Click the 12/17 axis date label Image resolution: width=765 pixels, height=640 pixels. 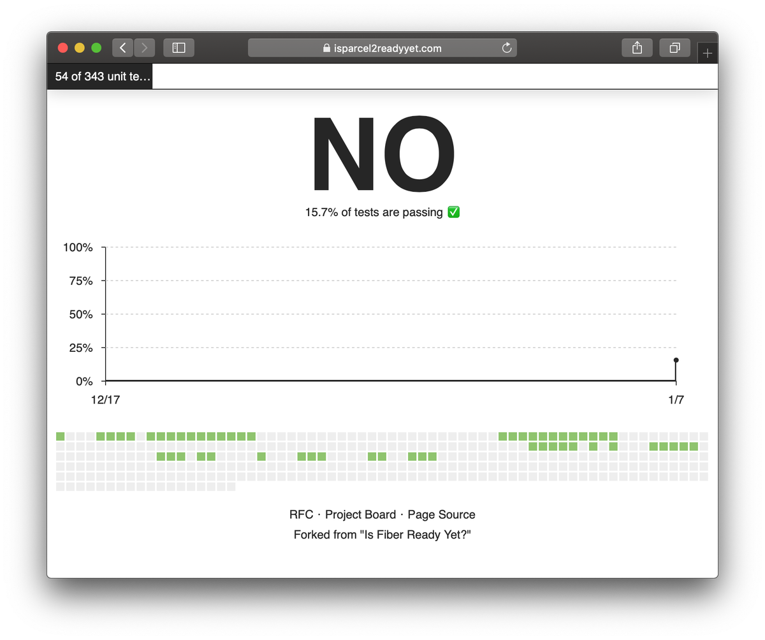[x=106, y=400]
